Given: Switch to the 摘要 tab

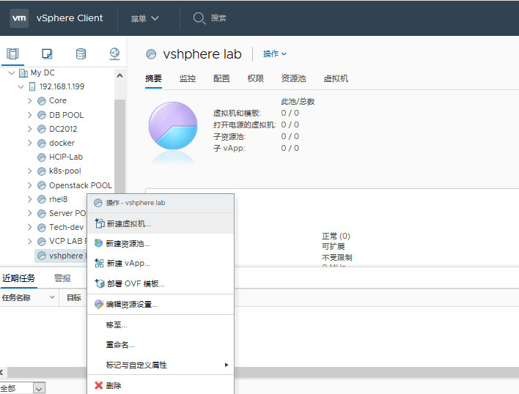Looking at the screenshot, I should point(154,78).
